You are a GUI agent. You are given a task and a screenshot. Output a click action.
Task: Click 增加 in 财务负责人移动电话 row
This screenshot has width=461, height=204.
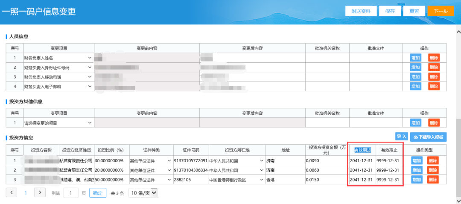point(415,77)
